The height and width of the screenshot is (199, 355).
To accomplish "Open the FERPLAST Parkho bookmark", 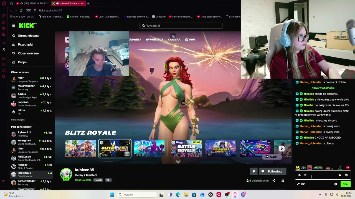I will coord(50,17).
